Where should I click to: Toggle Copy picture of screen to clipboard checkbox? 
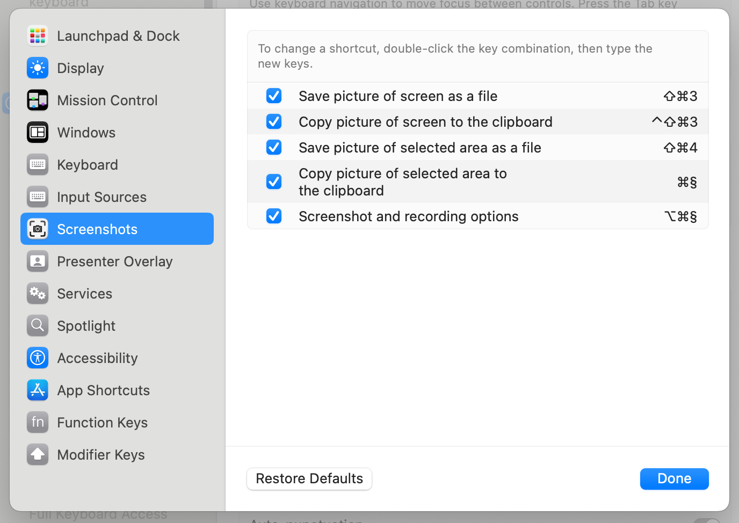[x=274, y=122]
